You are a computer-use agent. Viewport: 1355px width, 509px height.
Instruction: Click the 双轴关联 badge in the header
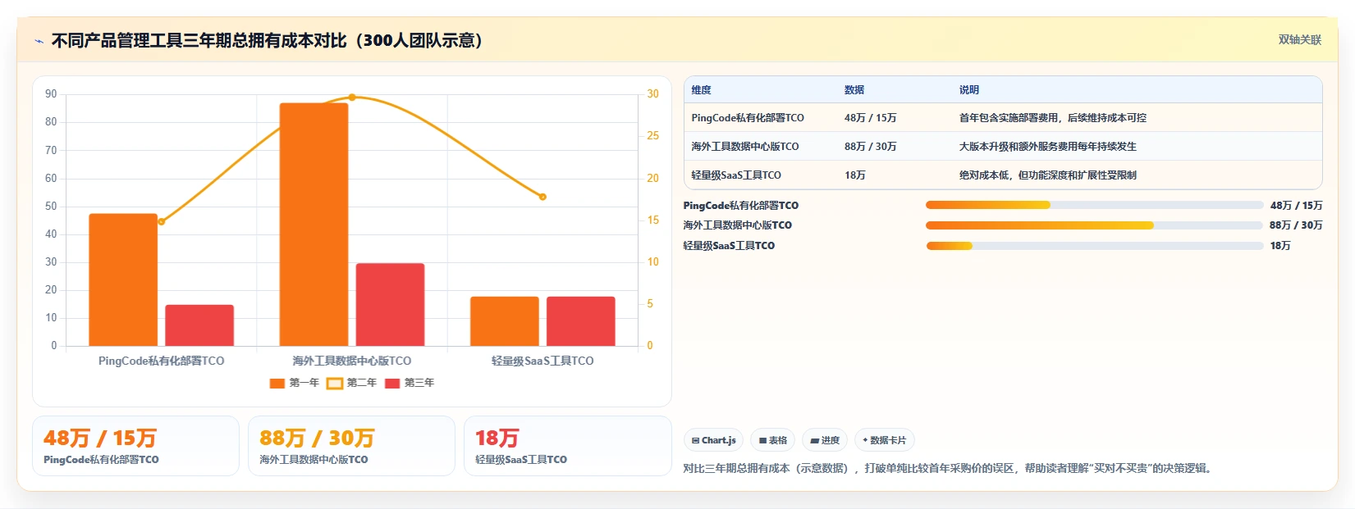(1300, 40)
